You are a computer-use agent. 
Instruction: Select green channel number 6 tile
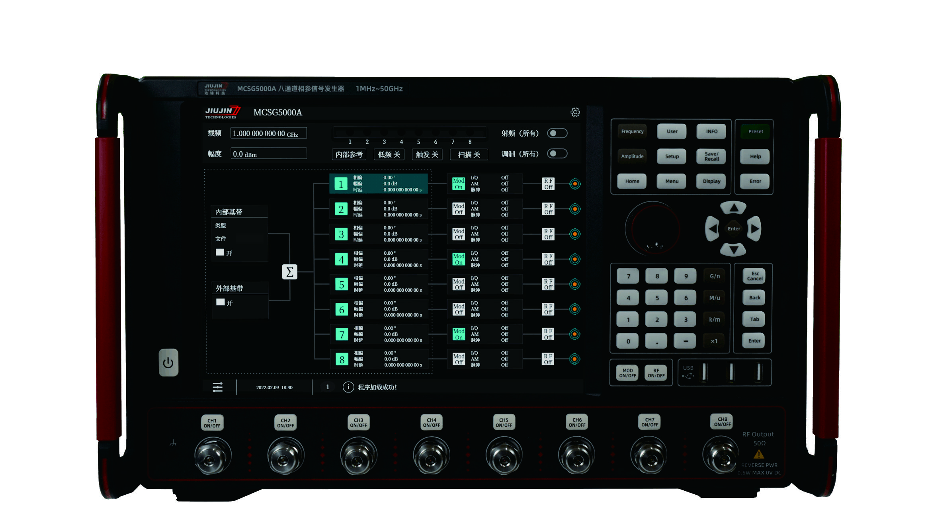click(x=342, y=309)
